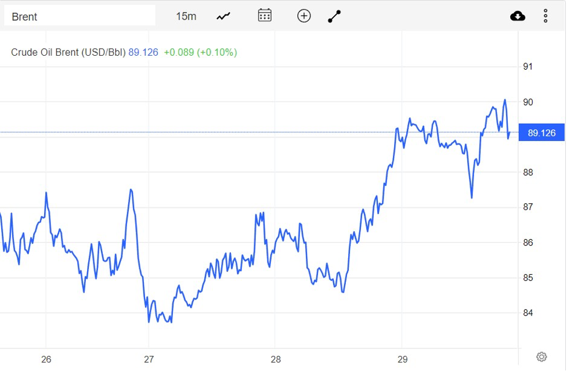Click the 91 price axis label
567x371 pixels.
(528, 67)
